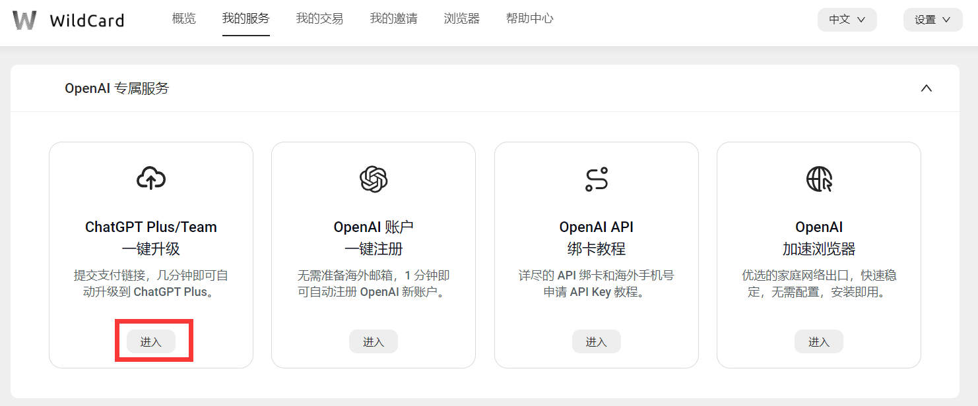The height and width of the screenshot is (406, 978).
Task: Click the WildCard brand name text
Action: tap(87, 20)
